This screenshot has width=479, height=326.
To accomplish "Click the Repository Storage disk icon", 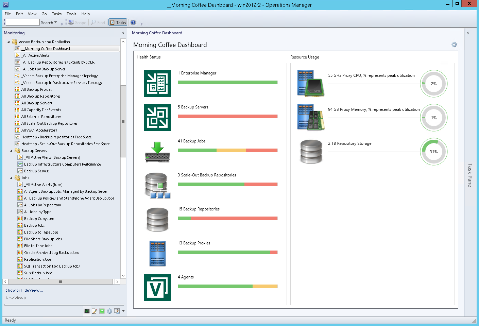I will (x=311, y=152).
